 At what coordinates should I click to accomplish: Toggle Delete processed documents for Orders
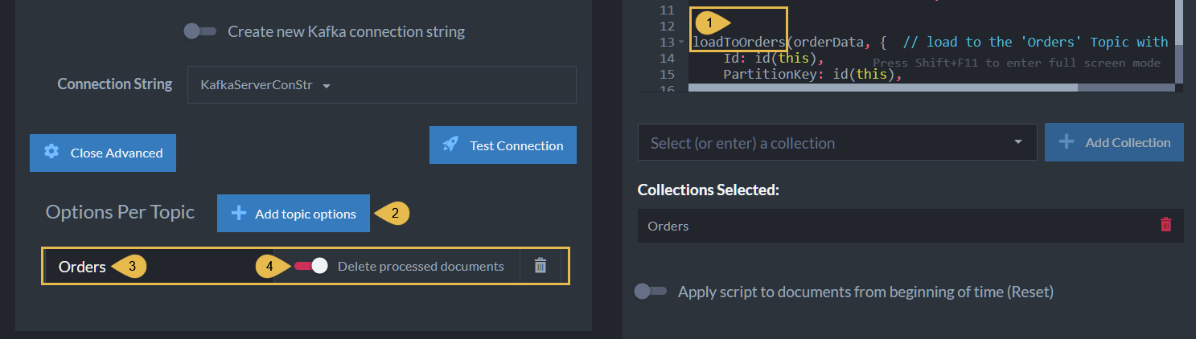[310, 266]
